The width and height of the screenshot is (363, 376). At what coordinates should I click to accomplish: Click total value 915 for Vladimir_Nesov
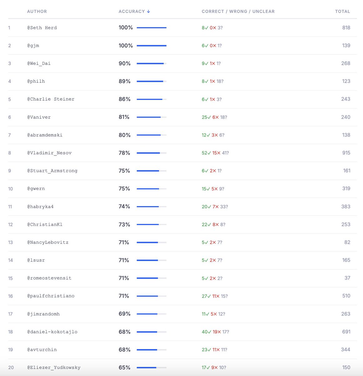click(346, 153)
